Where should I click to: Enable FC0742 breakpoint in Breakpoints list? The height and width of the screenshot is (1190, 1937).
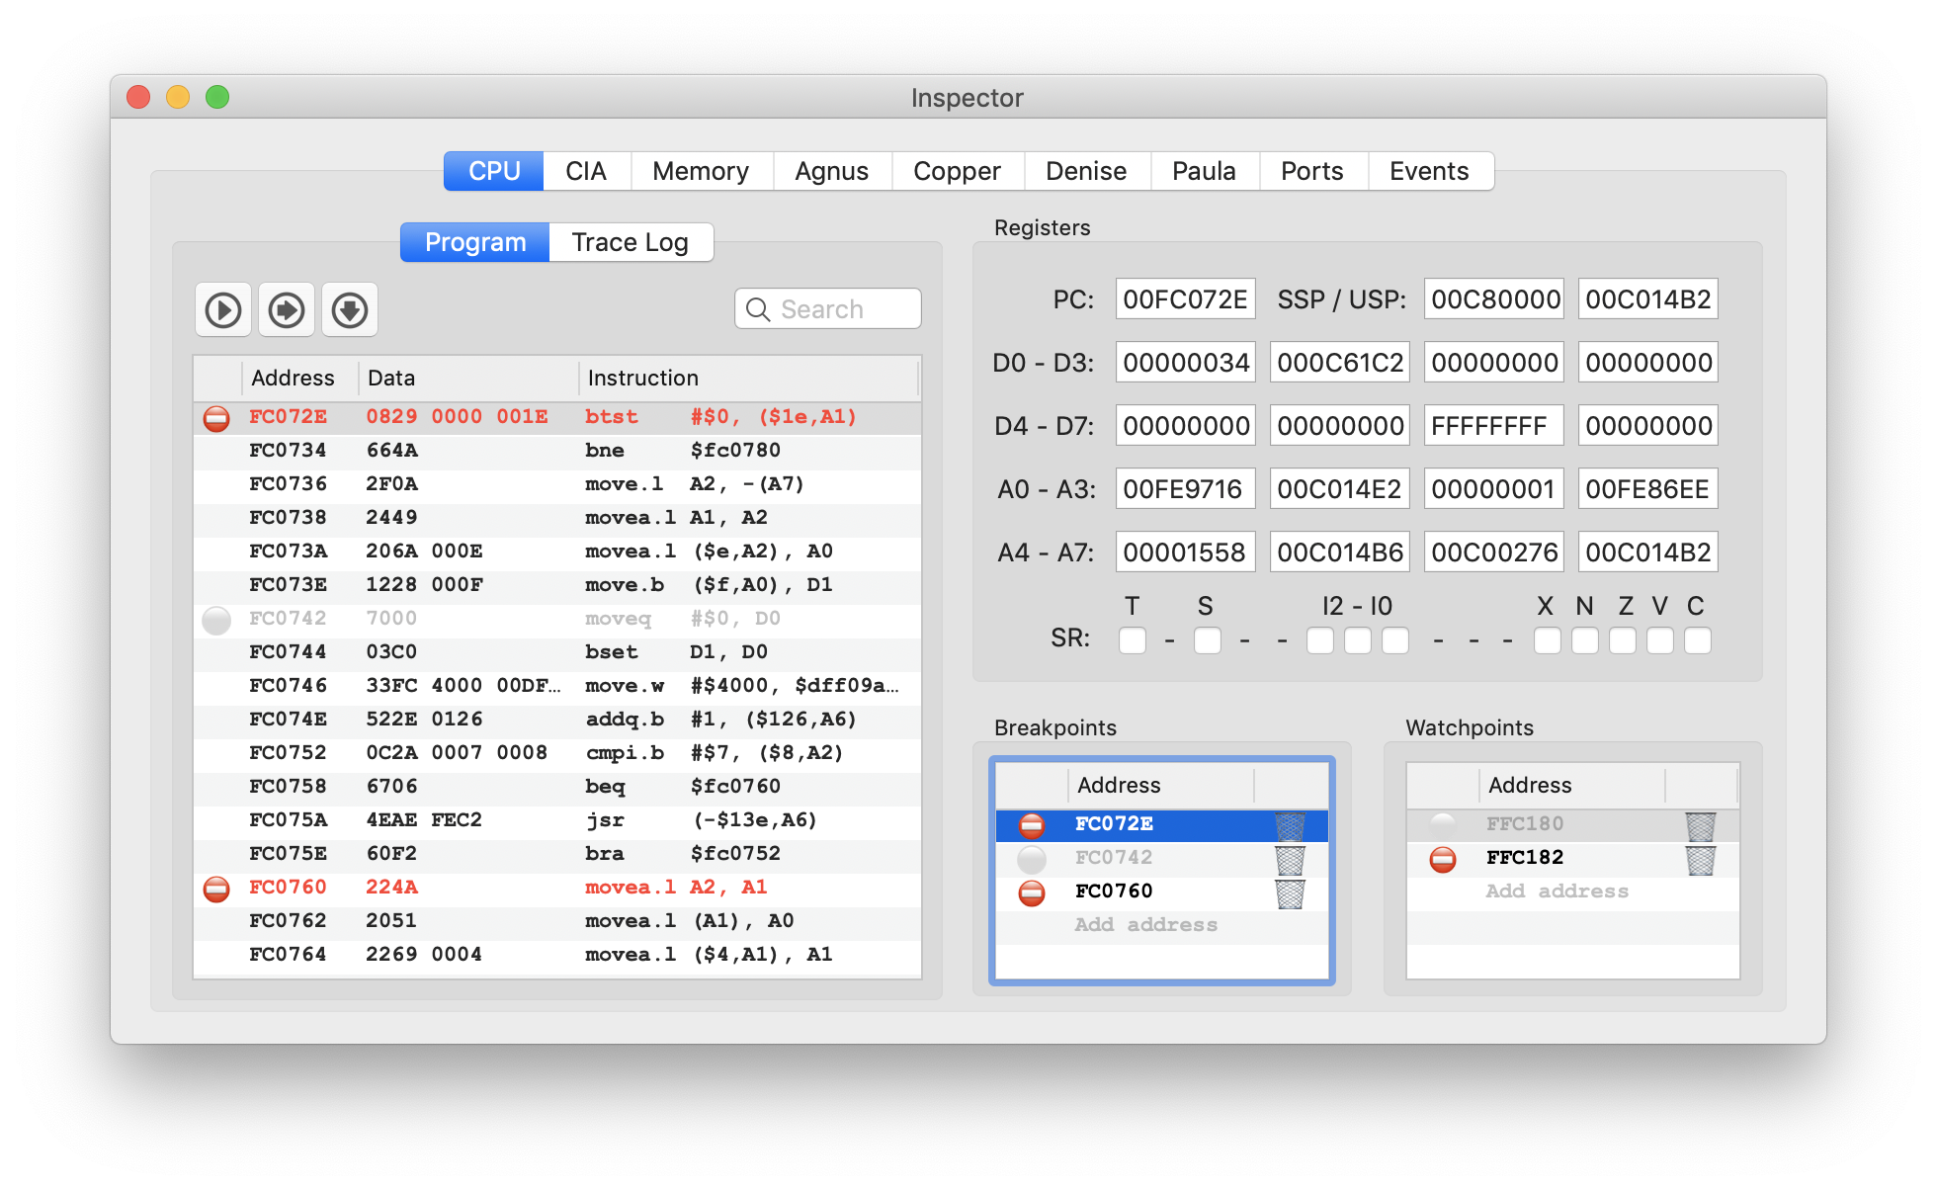click(x=1032, y=858)
